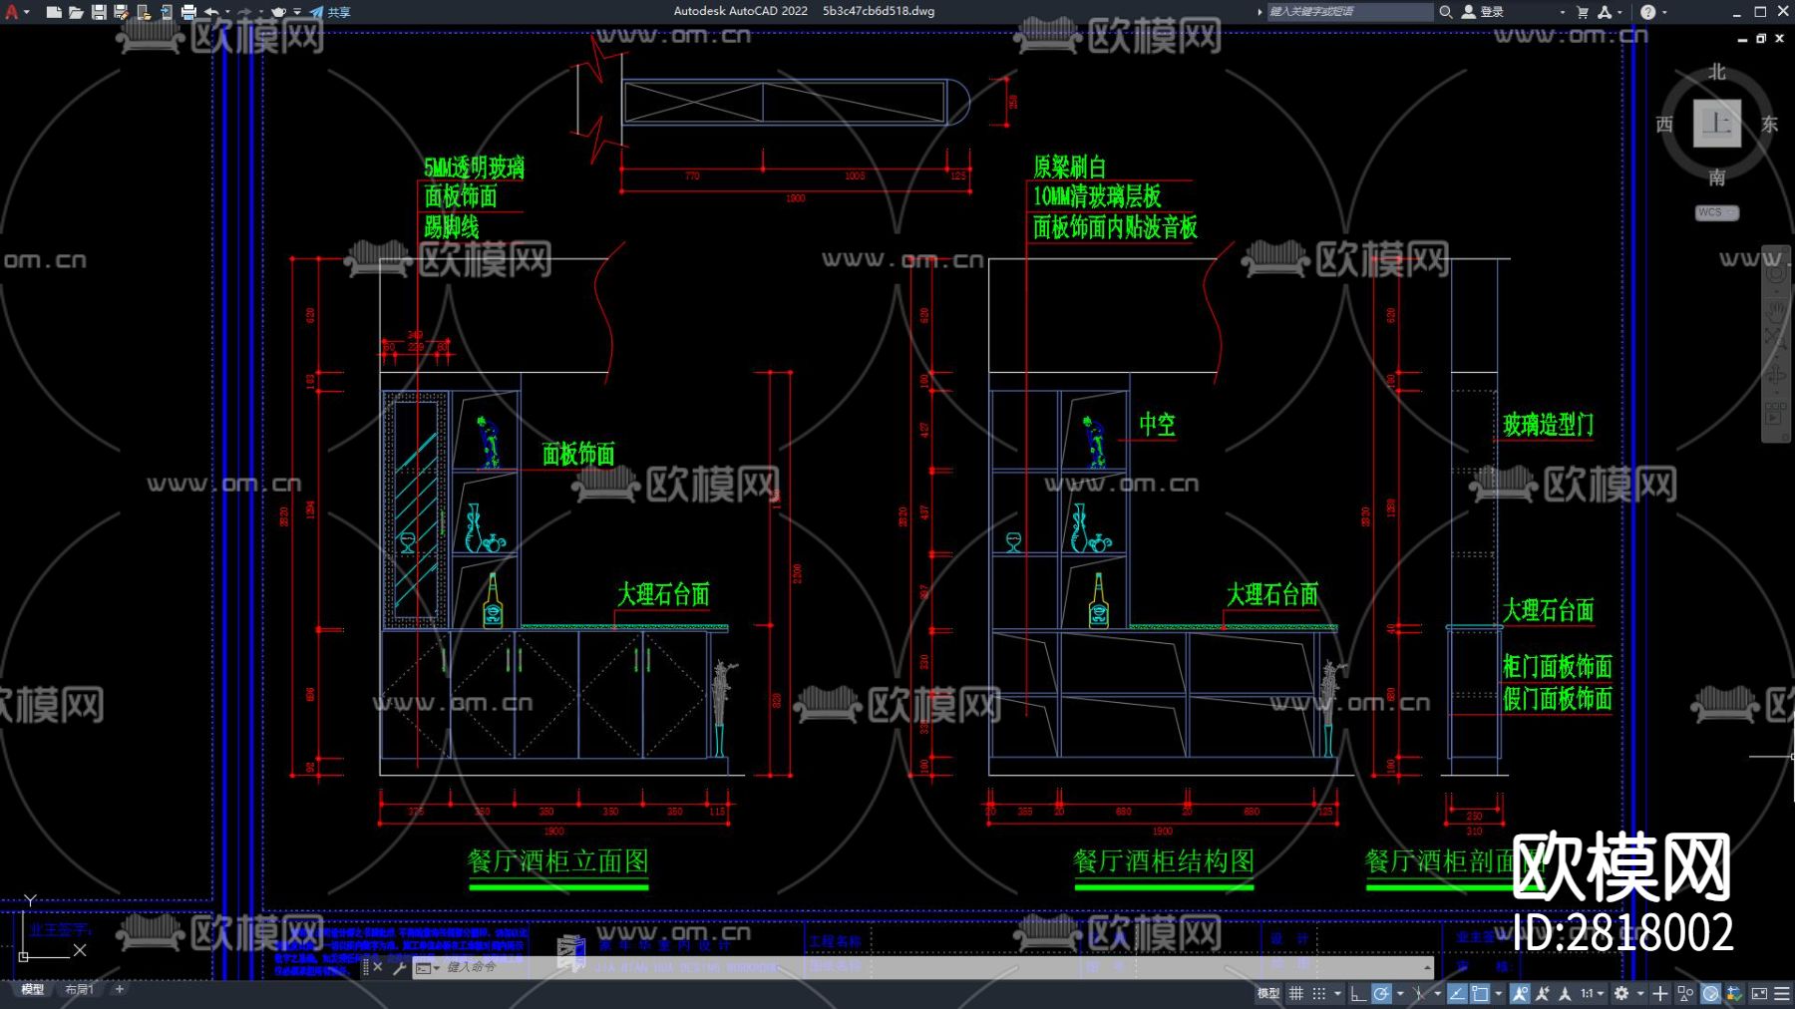Toggle object snap tracking
The width and height of the screenshot is (1795, 1009).
[1457, 993]
